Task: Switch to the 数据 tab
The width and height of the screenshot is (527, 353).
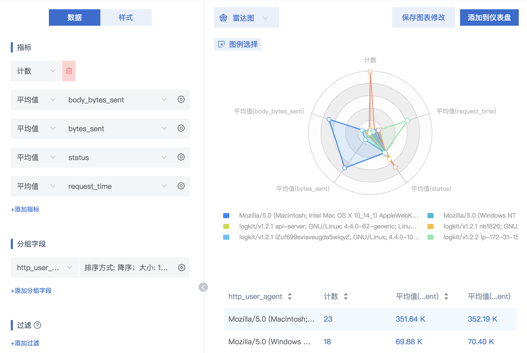Action: [75, 17]
